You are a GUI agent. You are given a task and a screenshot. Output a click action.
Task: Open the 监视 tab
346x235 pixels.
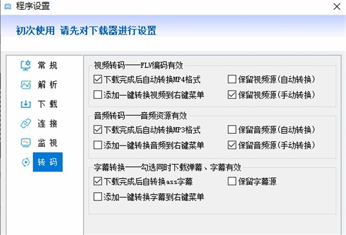tap(47, 143)
